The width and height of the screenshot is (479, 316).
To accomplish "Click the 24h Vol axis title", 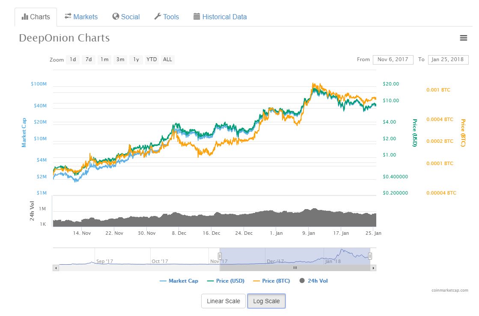I will coord(32,211).
